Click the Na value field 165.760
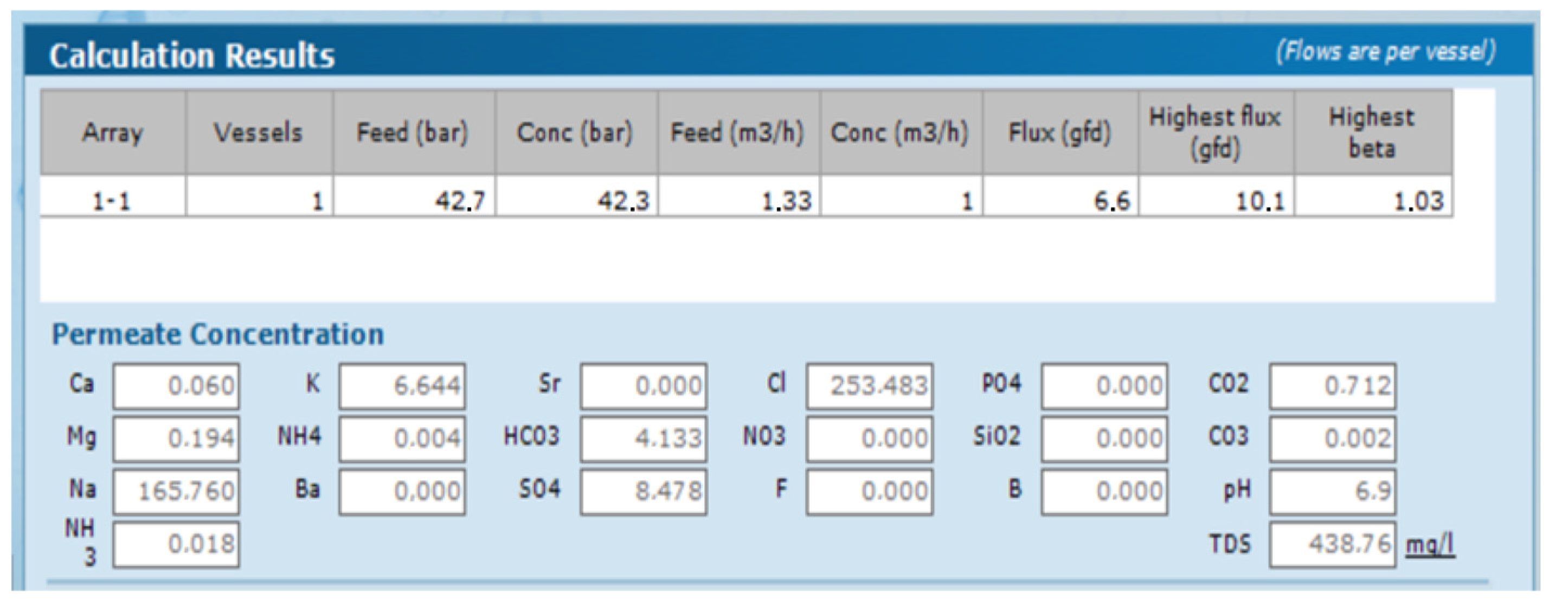This screenshot has height=602, width=1549. [x=176, y=491]
